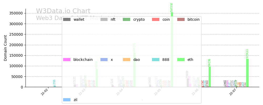Click the dao legend orange swatch
Viewport: 263px width, 105px height.
127,60
